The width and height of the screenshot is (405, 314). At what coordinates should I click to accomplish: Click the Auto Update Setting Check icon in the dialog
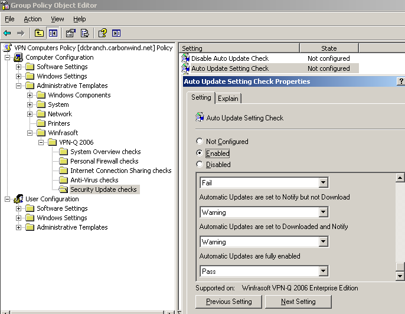click(x=200, y=117)
